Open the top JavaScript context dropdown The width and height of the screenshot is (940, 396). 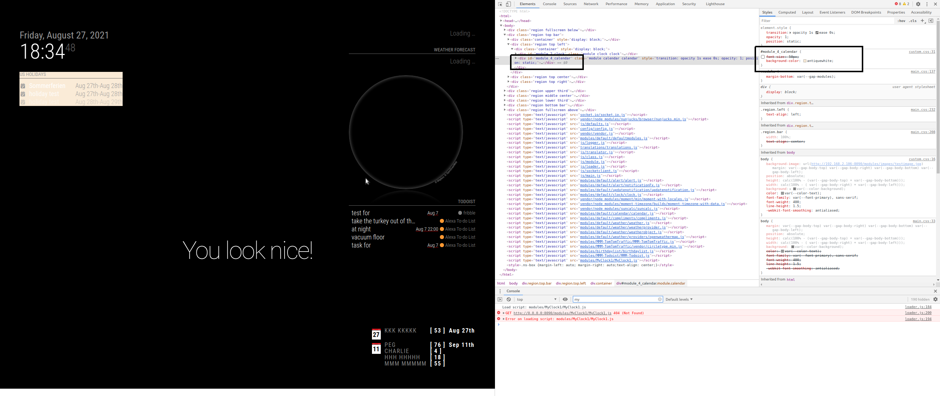(x=536, y=299)
